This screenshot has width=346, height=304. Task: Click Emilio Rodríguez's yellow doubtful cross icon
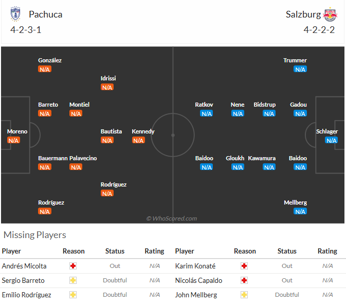[x=73, y=295]
